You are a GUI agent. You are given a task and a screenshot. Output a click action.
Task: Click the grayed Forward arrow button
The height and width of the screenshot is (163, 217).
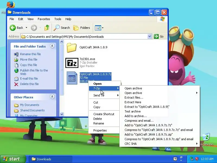click(x=34, y=28)
